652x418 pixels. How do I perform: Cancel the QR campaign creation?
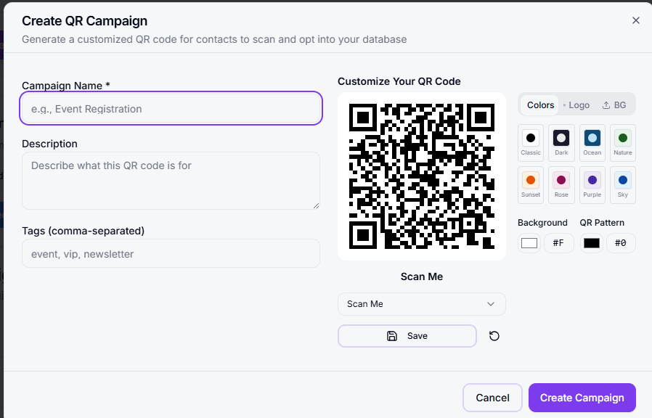point(492,398)
